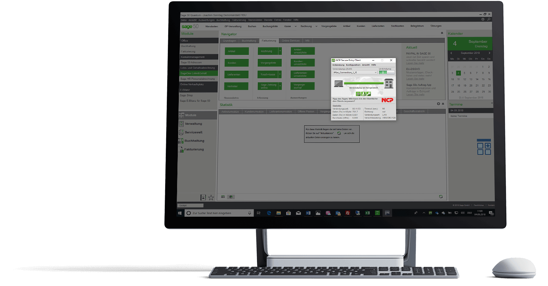Open Lesen Sie mehr under EU-DSGVO
548x286 pixels.
pyautogui.click(x=415, y=79)
